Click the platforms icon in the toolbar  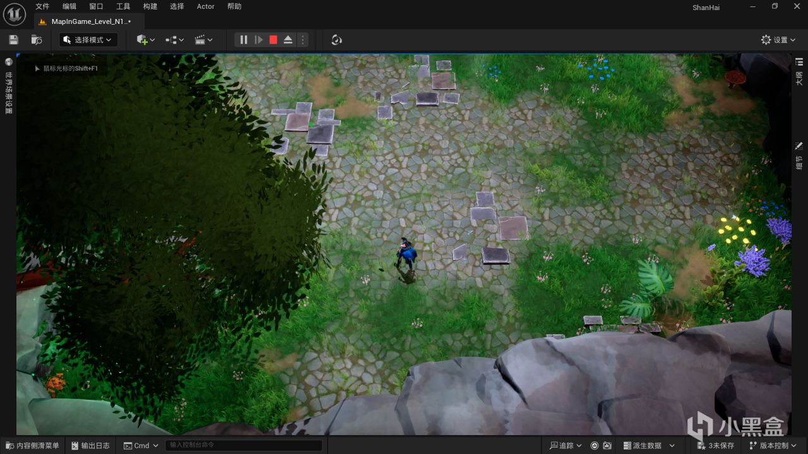tap(336, 40)
